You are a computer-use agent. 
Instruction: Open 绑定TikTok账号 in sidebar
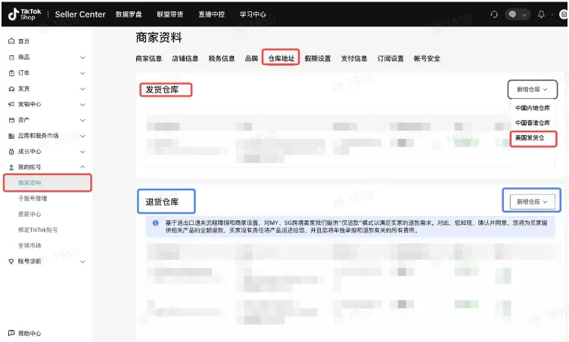(38, 230)
